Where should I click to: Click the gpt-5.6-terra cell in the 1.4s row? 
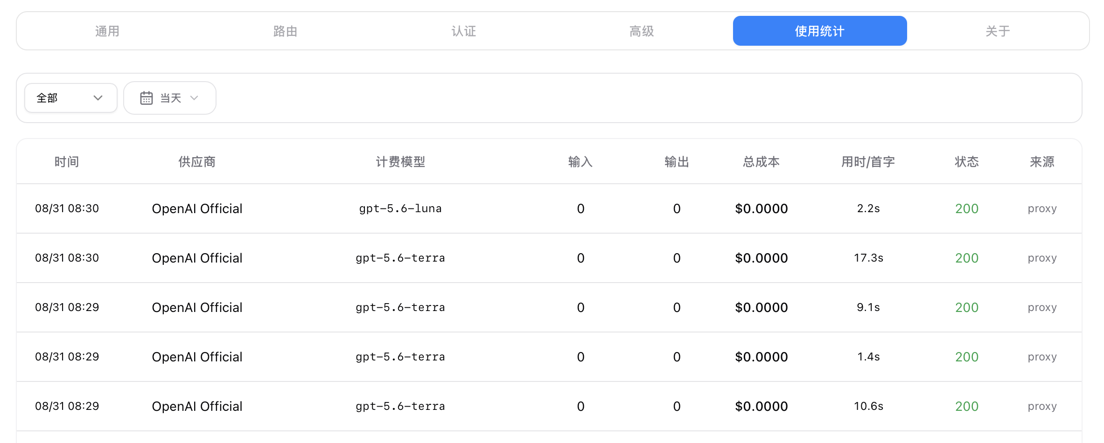click(x=400, y=357)
